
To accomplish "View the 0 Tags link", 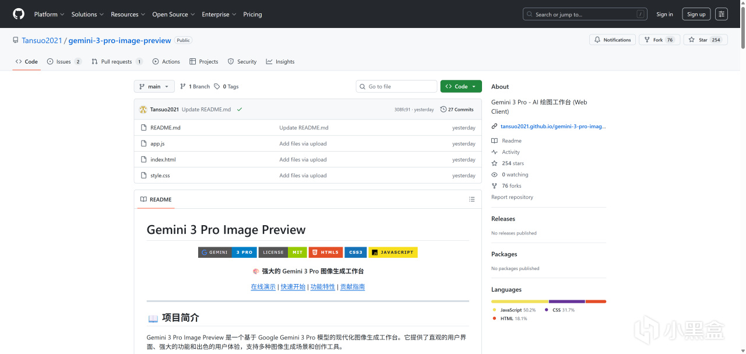I will (226, 86).
